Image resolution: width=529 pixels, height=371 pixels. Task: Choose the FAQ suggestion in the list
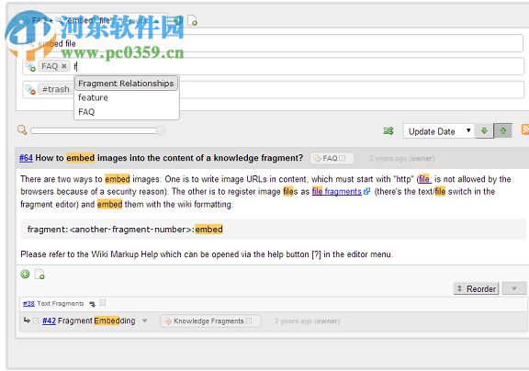(x=86, y=112)
